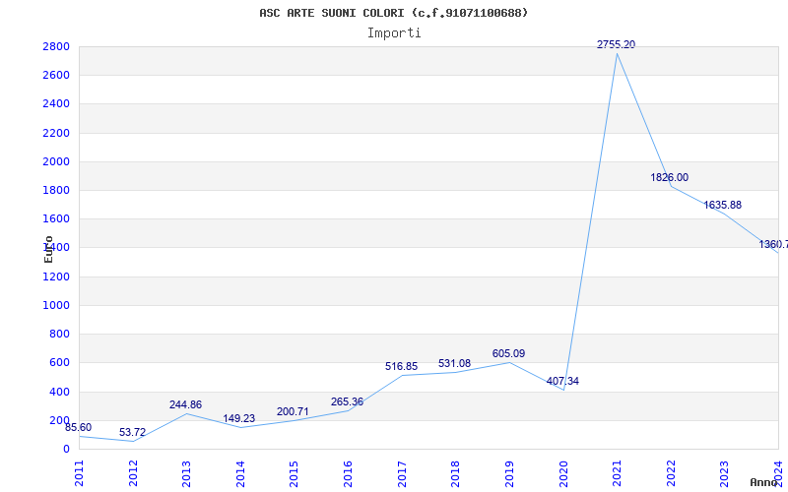Click the 2011 x-axis year label
This screenshot has width=788, height=492.
pyautogui.click(x=79, y=473)
